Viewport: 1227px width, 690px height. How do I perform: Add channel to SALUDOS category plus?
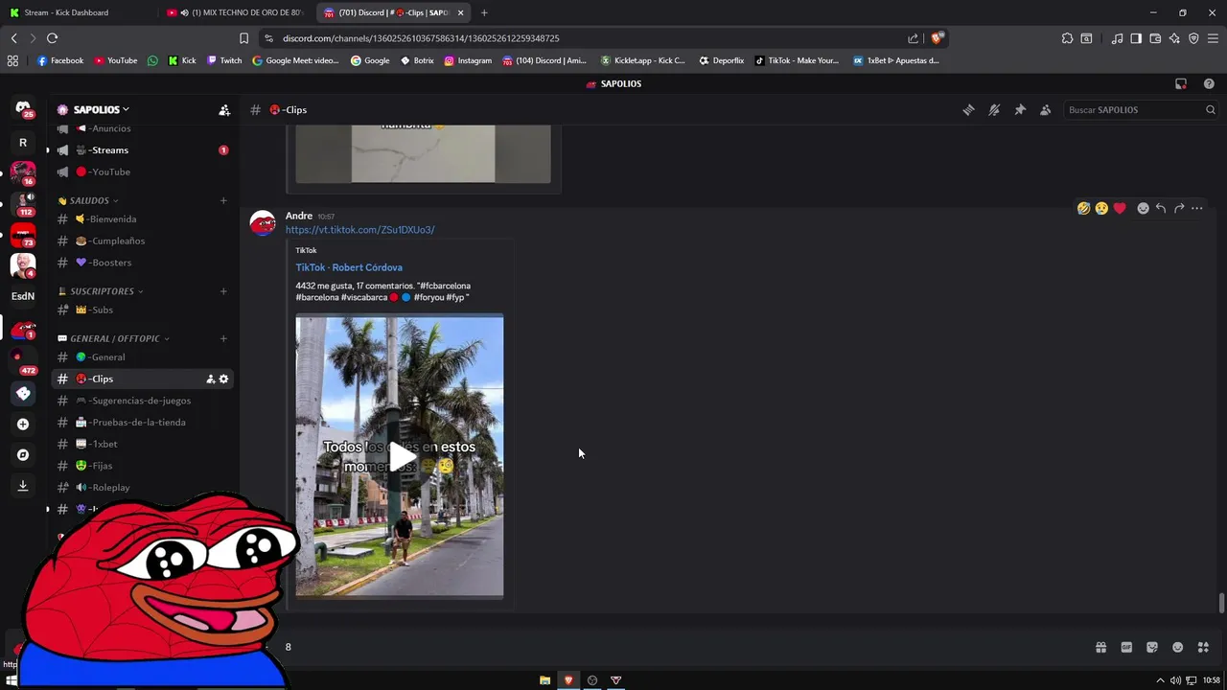[223, 200]
